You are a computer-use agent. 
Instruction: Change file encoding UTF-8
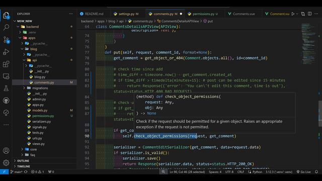click(x=229, y=172)
